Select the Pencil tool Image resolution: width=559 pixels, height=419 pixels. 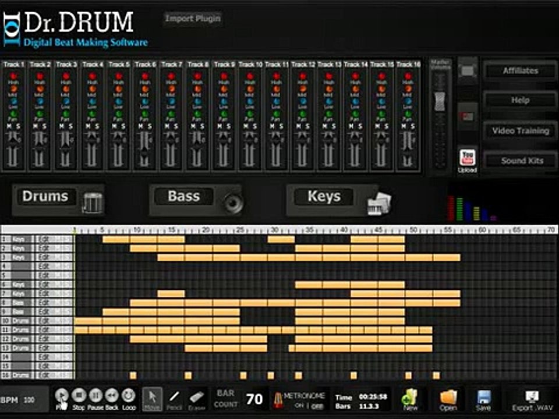click(x=174, y=398)
